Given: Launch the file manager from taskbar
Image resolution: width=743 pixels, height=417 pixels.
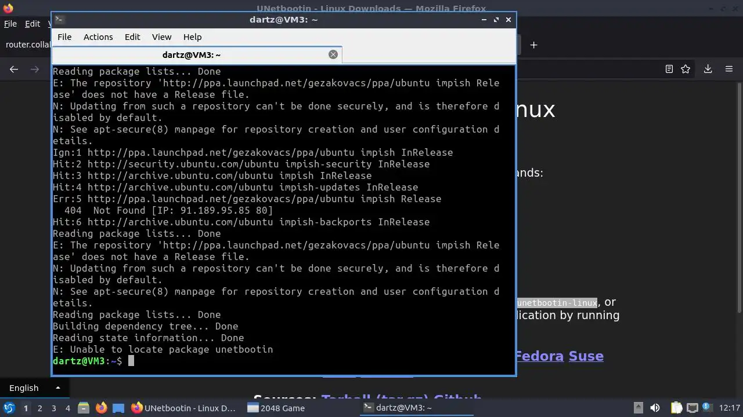Looking at the screenshot, I should [x=84, y=408].
